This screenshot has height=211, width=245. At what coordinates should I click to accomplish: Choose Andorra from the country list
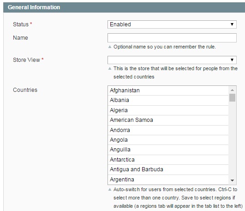(x=168, y=130)
